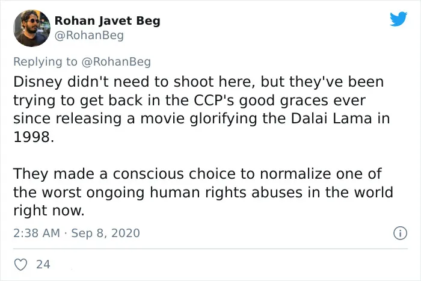Follow the @RohanBeg mention in Replying to
The height and width of the screenshot is (281, 421).
coord(116,62)
